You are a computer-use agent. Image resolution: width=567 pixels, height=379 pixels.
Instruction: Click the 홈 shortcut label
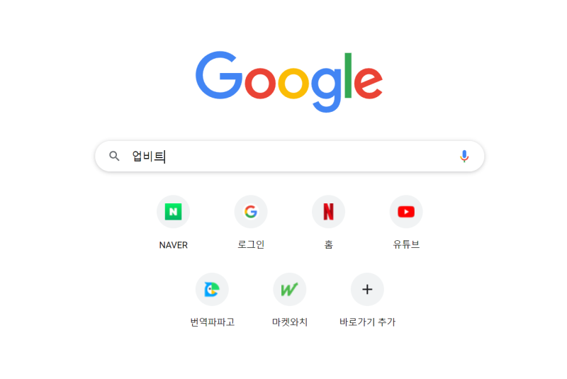[x=328, y=244]
